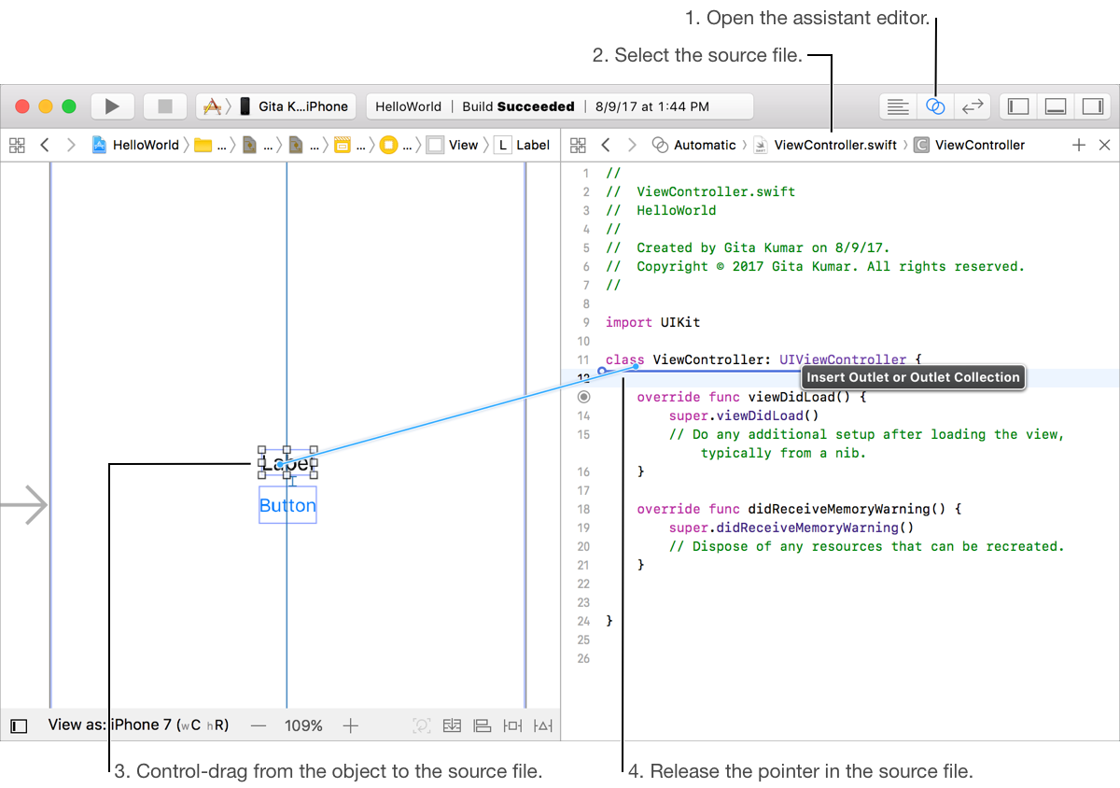Toggle the Utilities panel on the right
The height and width of the screenshot is (788, 1120).
click(1092, 106)
